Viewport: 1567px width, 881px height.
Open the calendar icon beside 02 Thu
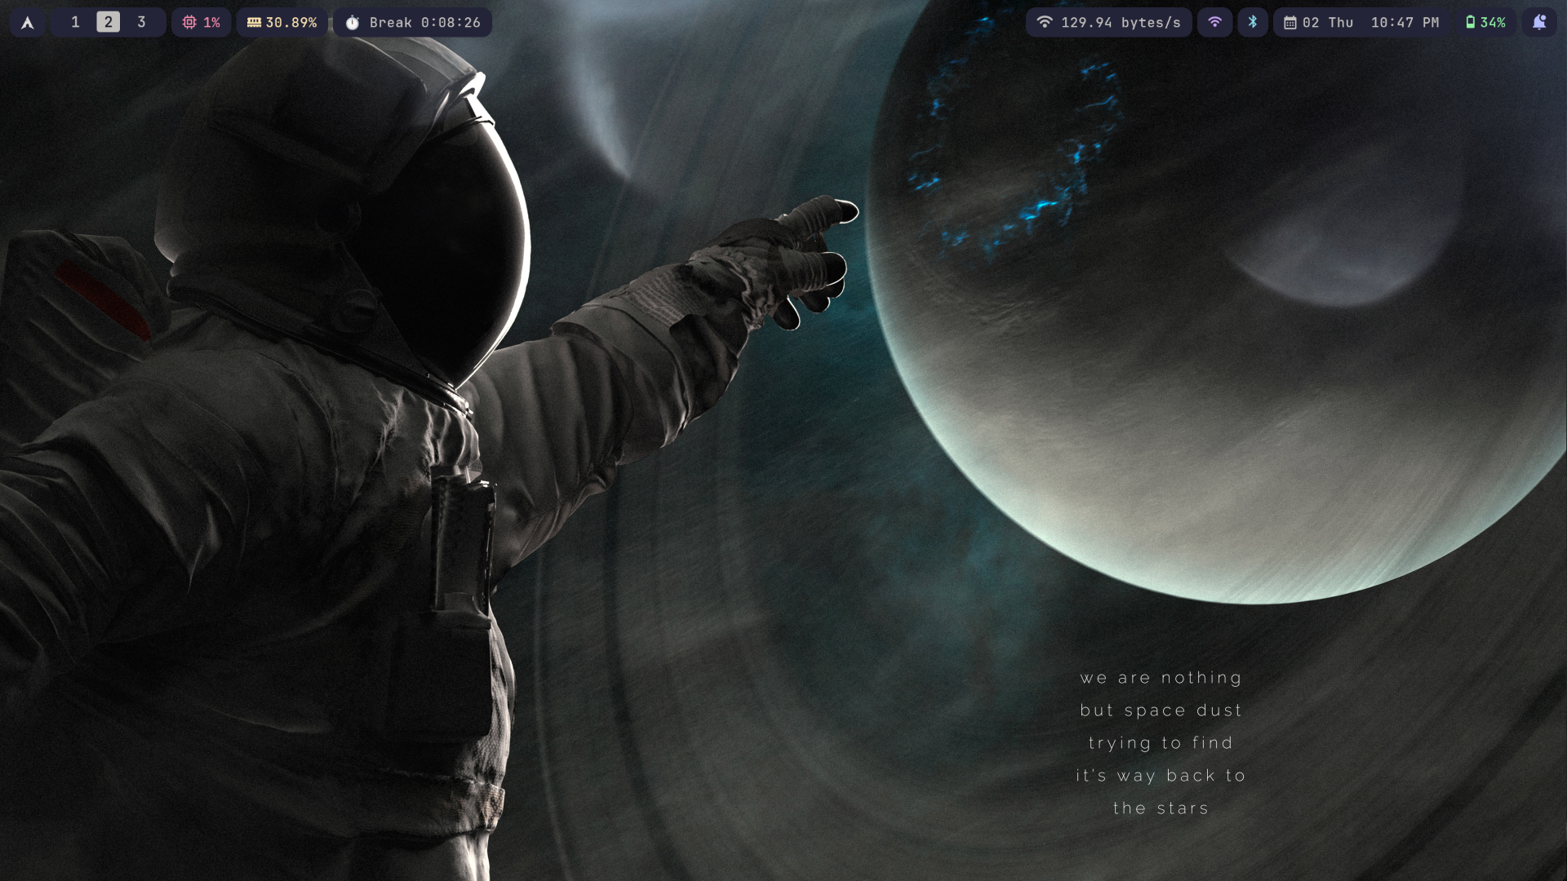1290,23
